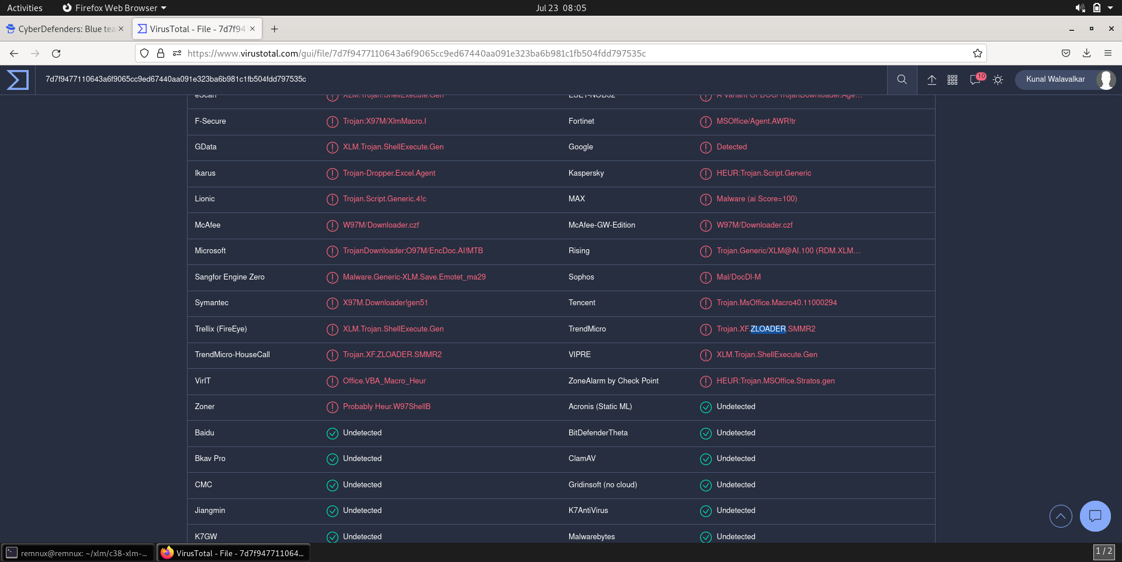Click the green check icon beside Baidu
The width and height of the screenshot is (1122, 562).
[333, 434]
